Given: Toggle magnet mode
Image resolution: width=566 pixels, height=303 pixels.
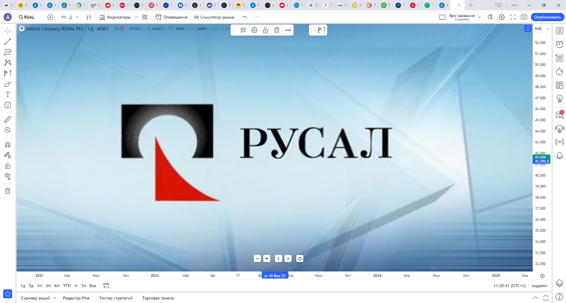Looking at the screenshot, I should [8, 145].
